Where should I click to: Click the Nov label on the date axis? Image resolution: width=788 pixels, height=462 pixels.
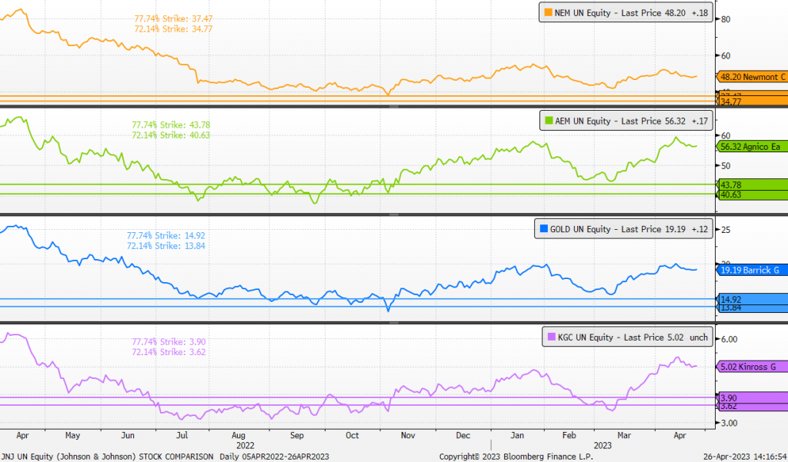click(x=408, y=435)
